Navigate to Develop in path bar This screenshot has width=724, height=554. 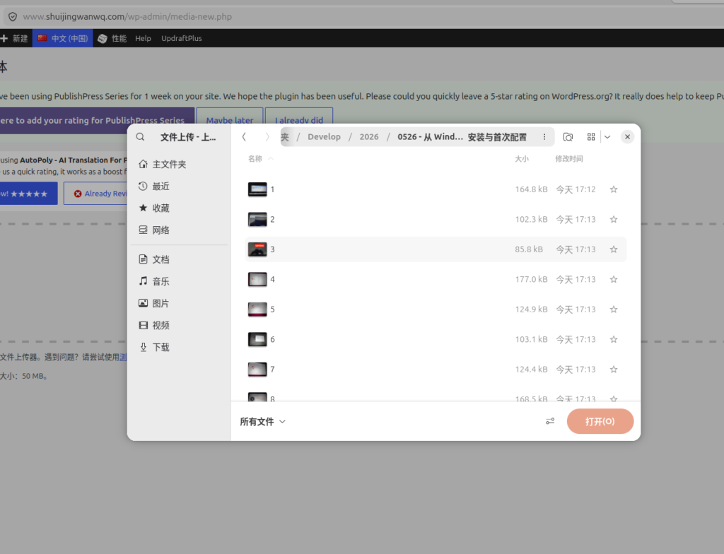324,136
